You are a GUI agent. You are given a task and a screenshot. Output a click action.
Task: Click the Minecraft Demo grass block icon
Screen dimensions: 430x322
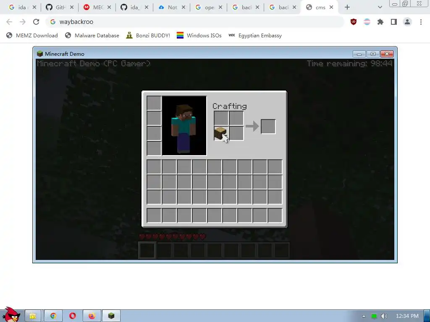[40, 54]
